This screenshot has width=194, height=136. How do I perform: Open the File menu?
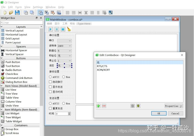point(3,7)
